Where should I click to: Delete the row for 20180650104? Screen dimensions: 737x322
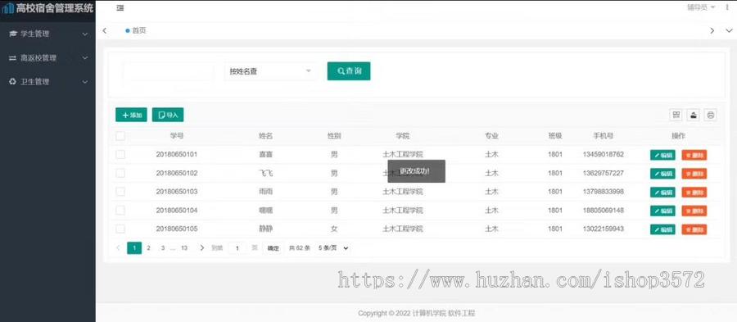pyautogui.click(x=694, y=211)
